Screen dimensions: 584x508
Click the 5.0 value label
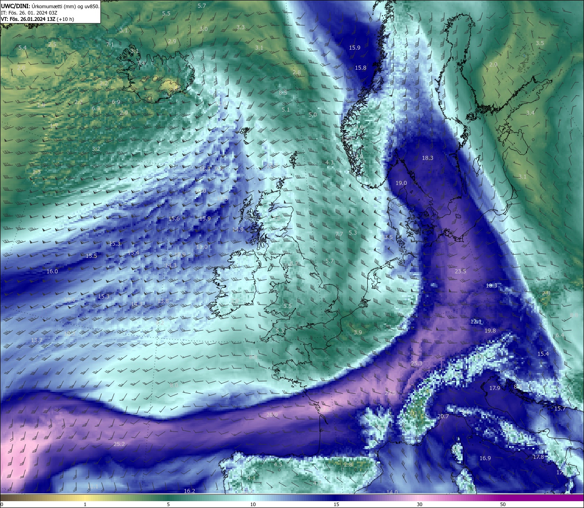pos(313,115)
